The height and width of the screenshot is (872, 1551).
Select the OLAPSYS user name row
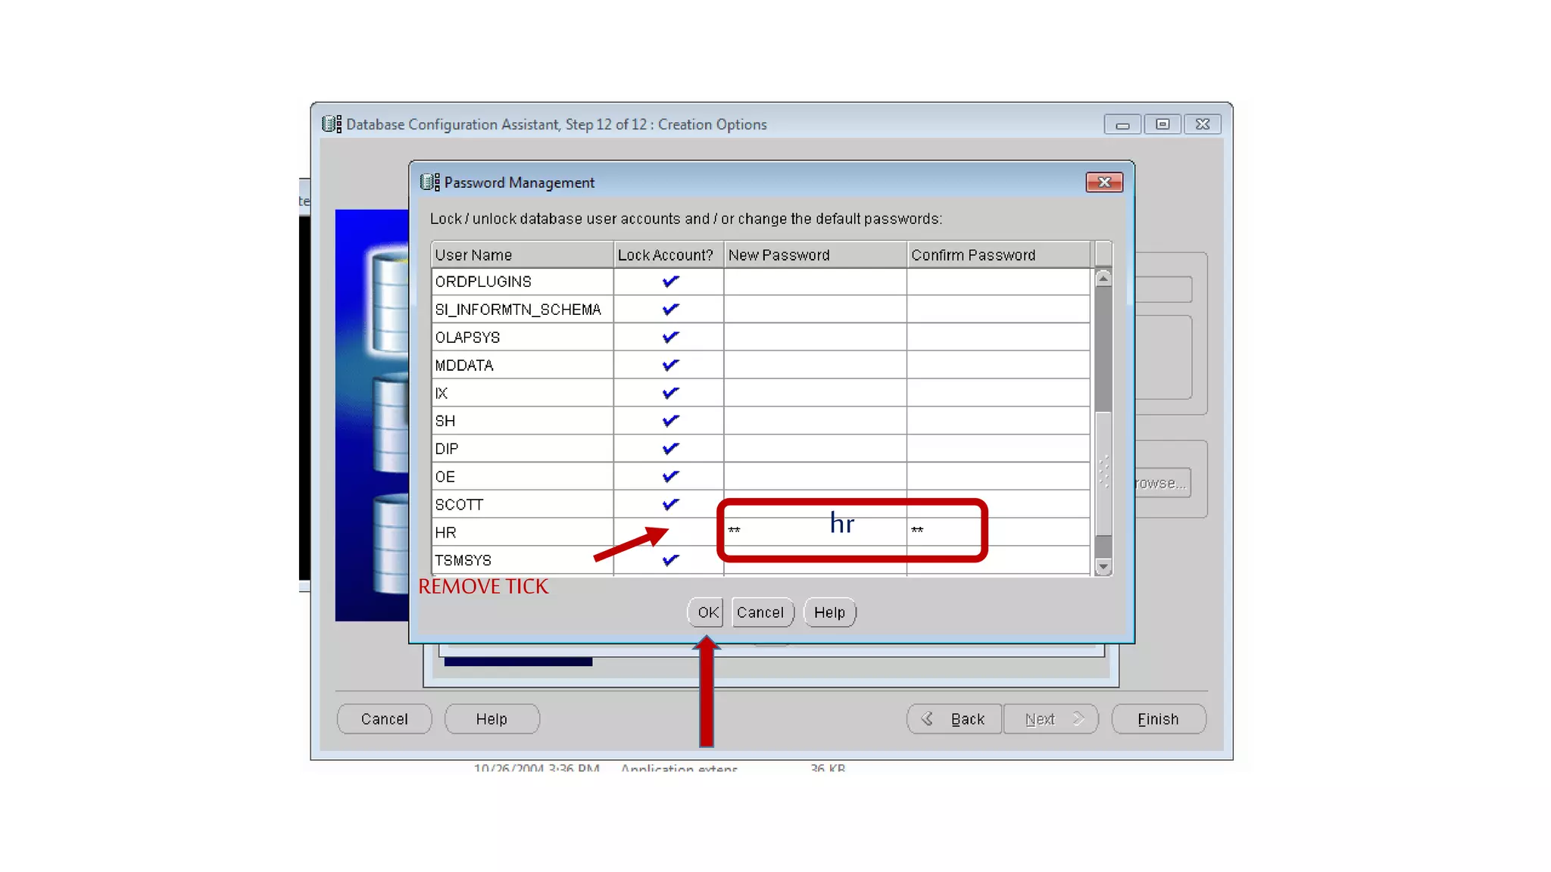pos(523,338)
